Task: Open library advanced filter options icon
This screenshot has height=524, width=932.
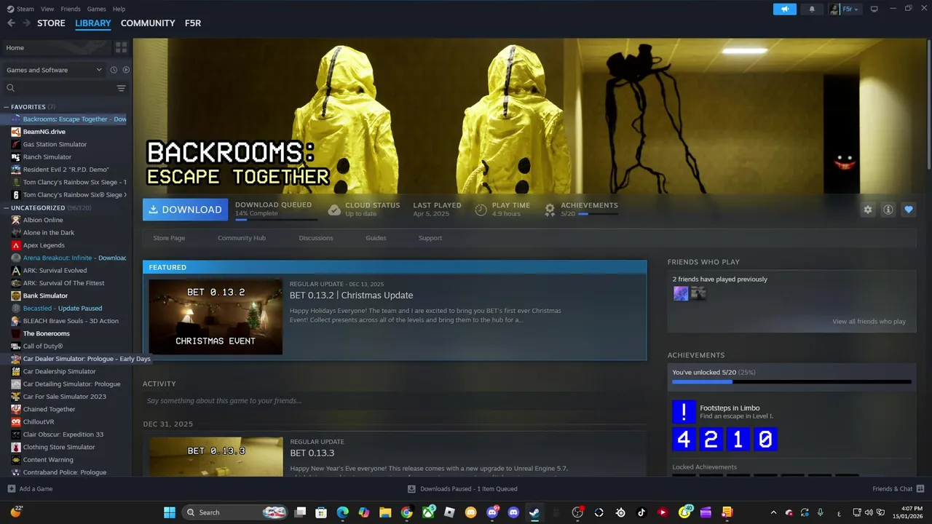Action: click(121, 88)
